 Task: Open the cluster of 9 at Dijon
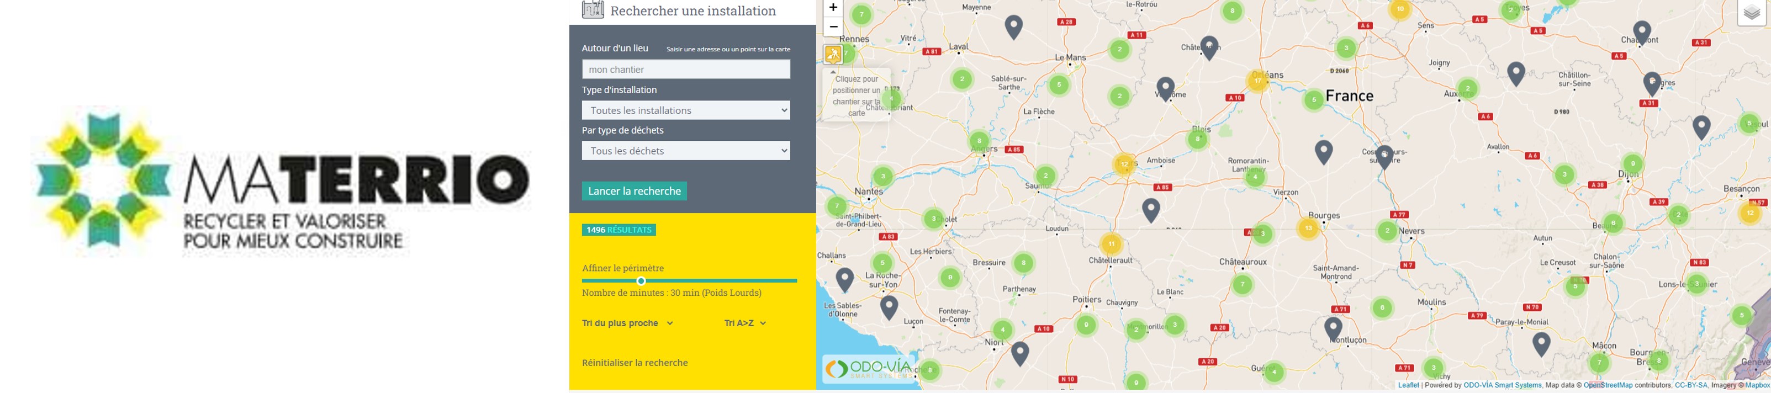(1632, 164)
